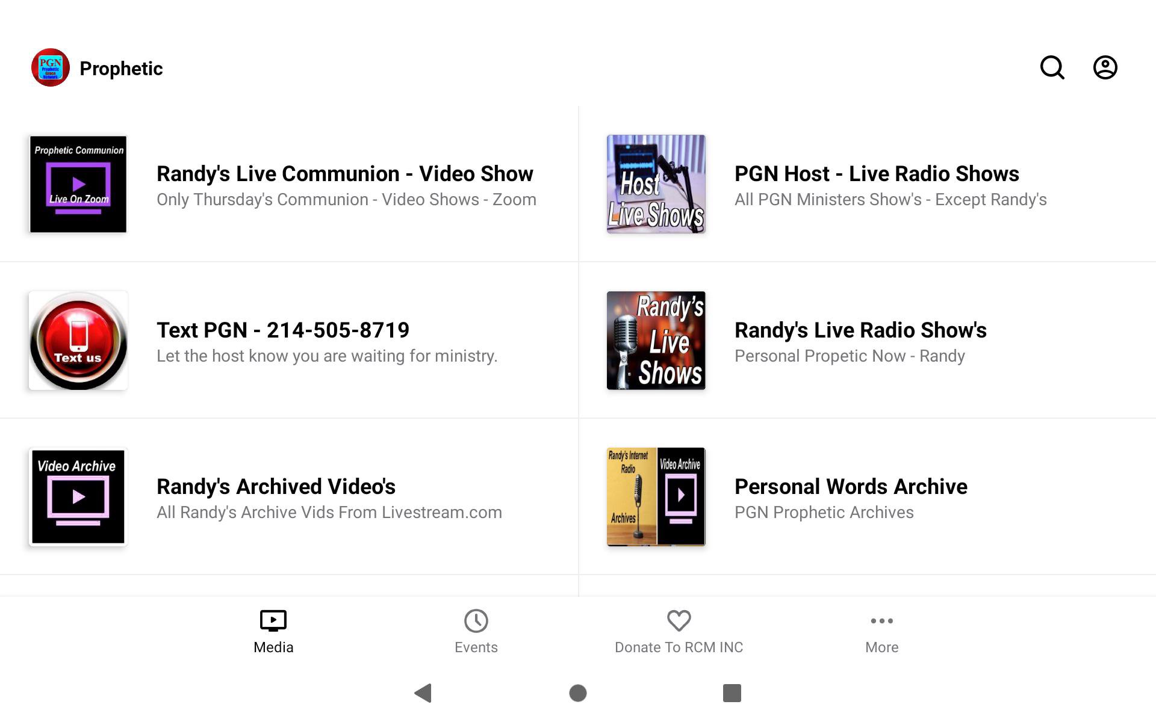This screenshot has width=1156, height=722.
Task: Tap the Events clock icon
Action: 476,620
